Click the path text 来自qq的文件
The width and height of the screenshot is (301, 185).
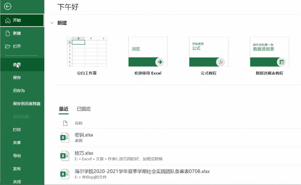[x=94, y=177]
